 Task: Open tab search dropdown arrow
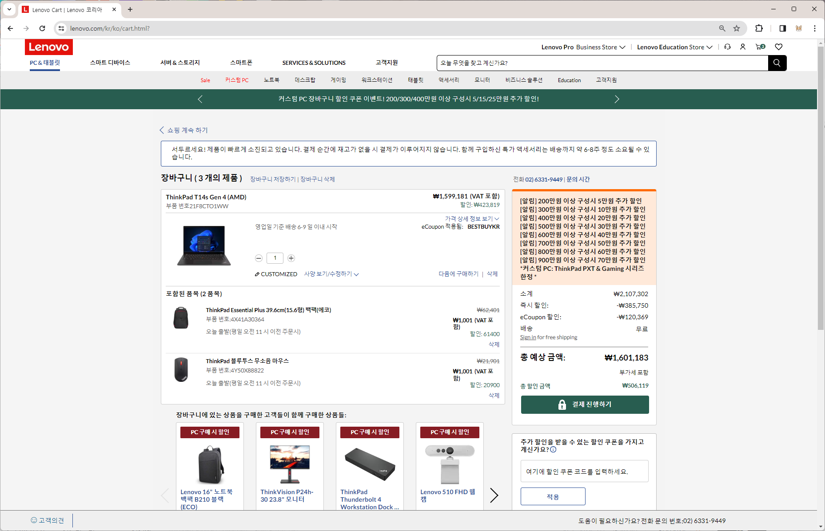pos(9,9)
